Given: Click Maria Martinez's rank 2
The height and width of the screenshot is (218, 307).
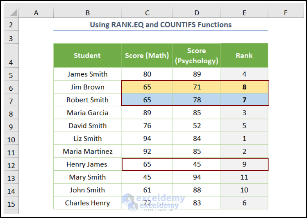Looking at the screenshot, I should pyautogui.click(x=244, y=151).
